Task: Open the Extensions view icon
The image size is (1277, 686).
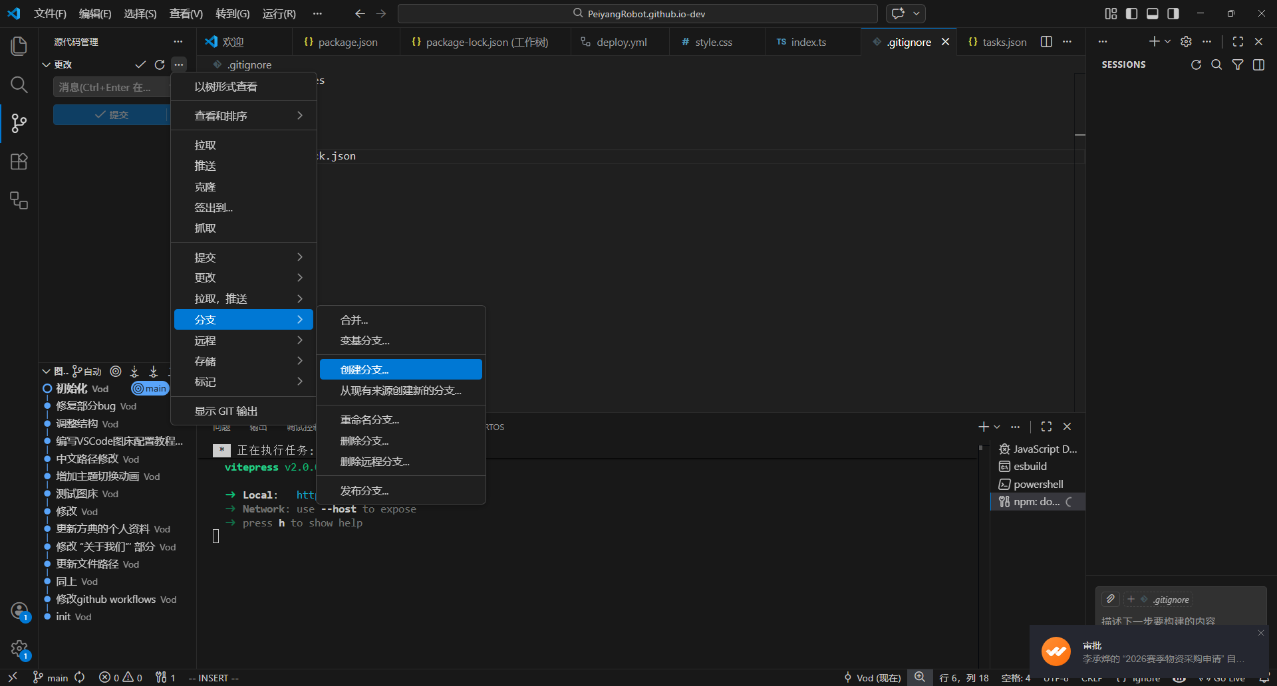Action: pyautogui.click(x=19, y=162)
